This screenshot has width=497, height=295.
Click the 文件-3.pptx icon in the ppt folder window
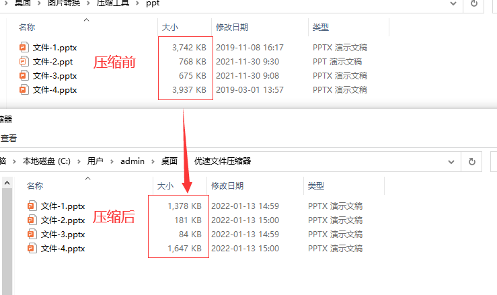pyautogui.click(x=24, y=76)
